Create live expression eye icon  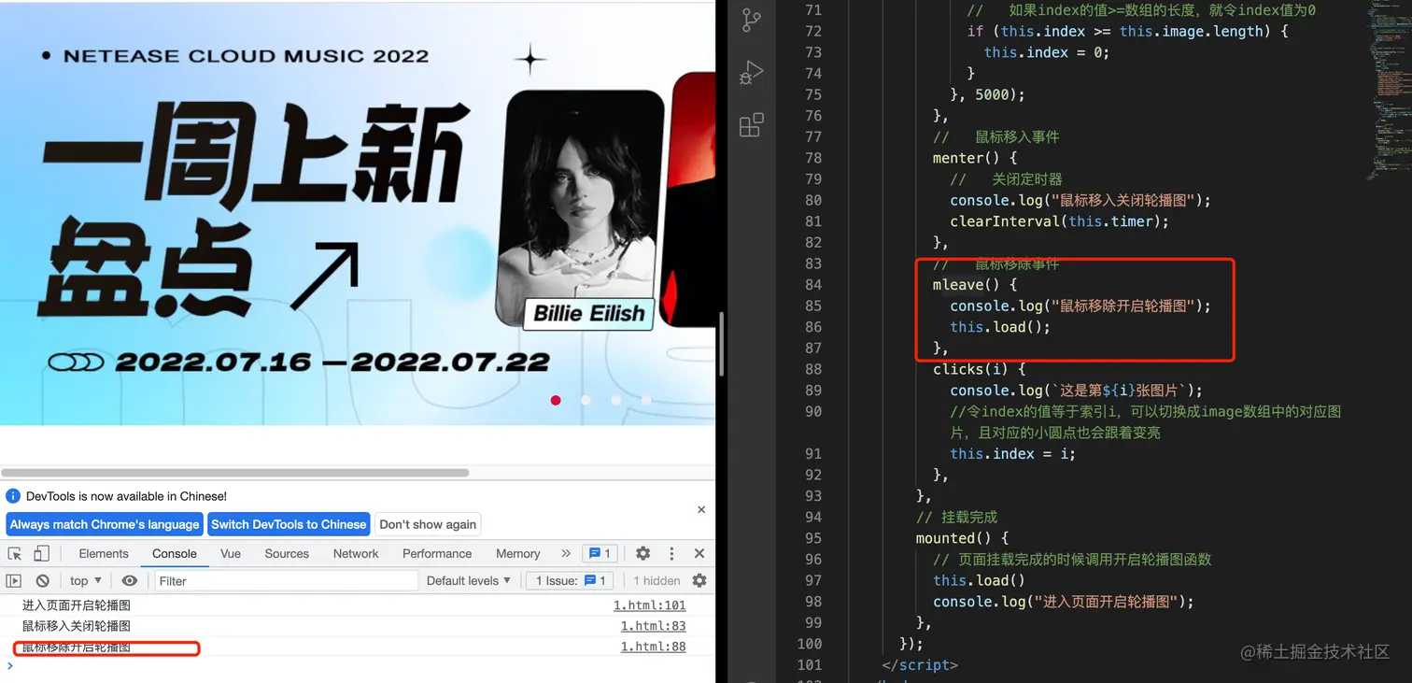[129, 580]
